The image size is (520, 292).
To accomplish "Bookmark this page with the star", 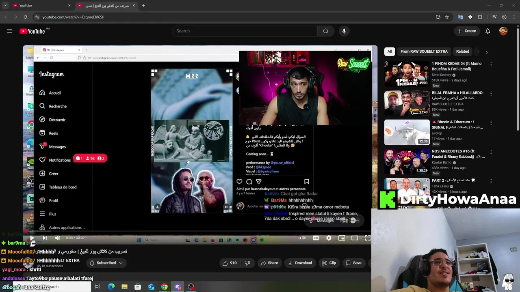I will [447, 17].
